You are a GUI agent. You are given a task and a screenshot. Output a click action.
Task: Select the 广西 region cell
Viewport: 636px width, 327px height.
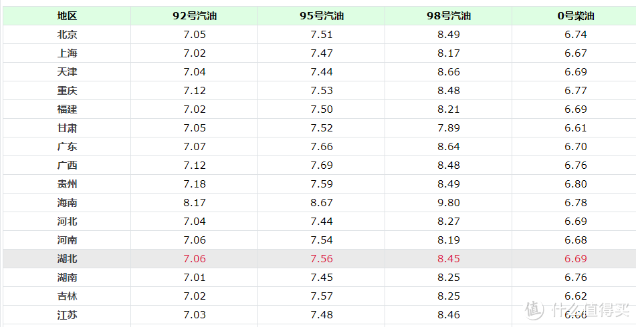coord(67,165)
